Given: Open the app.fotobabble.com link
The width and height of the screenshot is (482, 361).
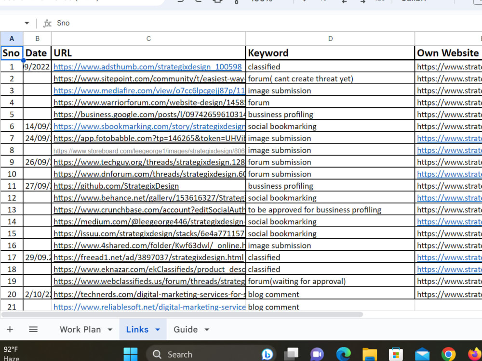Looking at the screenshot, I should [149, 138].
